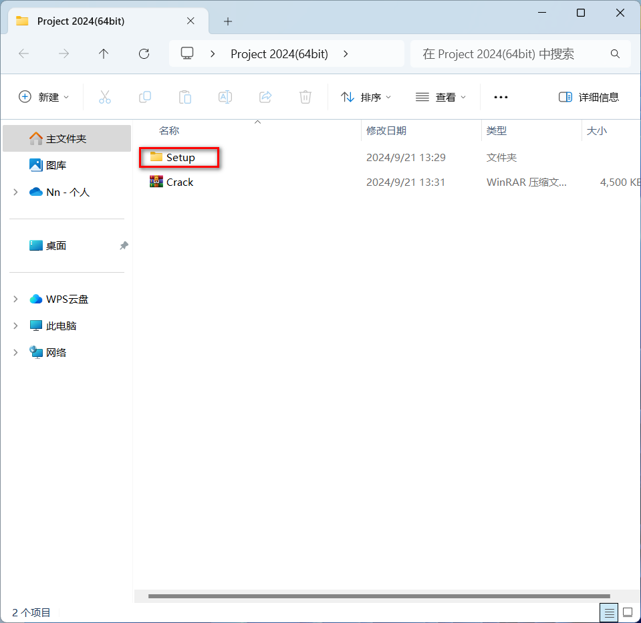Click chevron before Project 2024(64bit) breadcrumb

[213, 53]
